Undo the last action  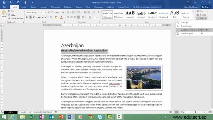11,2
